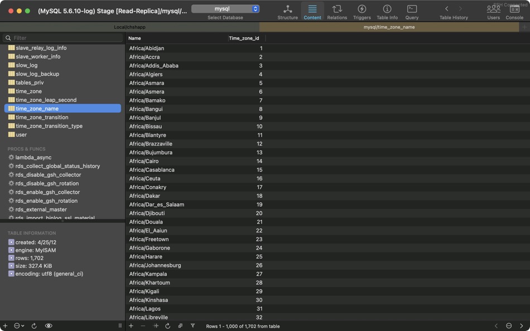Viewport: 530px width, 331px height.
Task: Refresh the tables list
Action: tap(34, 326)
